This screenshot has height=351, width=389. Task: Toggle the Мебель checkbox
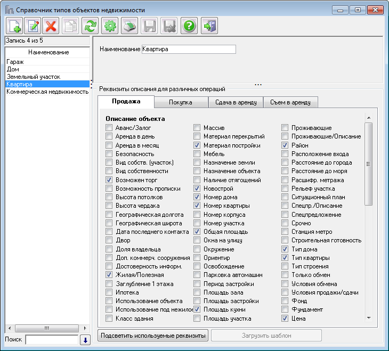tap(197, 154)
